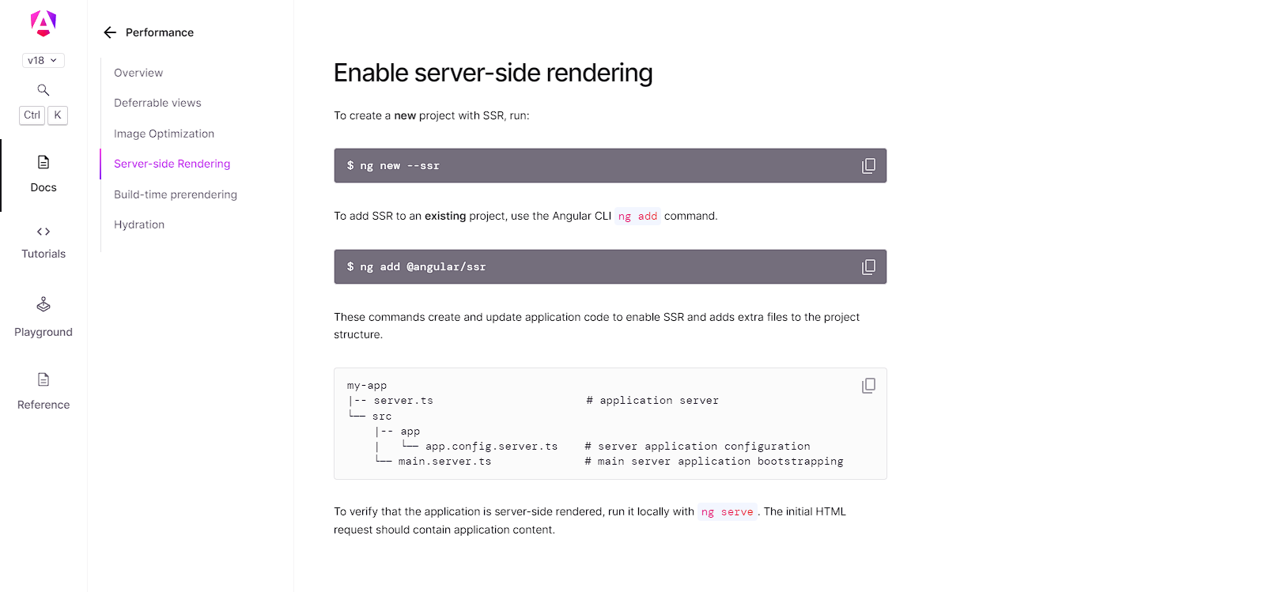Copy the 'ng add @angular/ssr' command
This screenshot has width=1274, height=592.
(x=868, y=267)
